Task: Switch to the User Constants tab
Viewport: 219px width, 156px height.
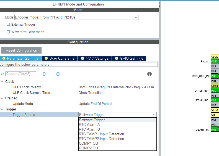Action: point(60,58)
